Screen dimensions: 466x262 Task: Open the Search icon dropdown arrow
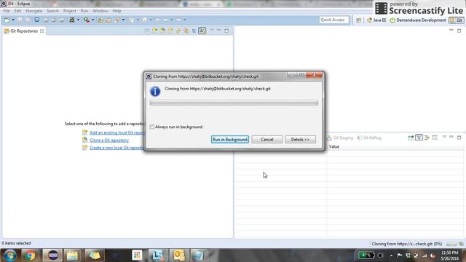tap(123, 20)
